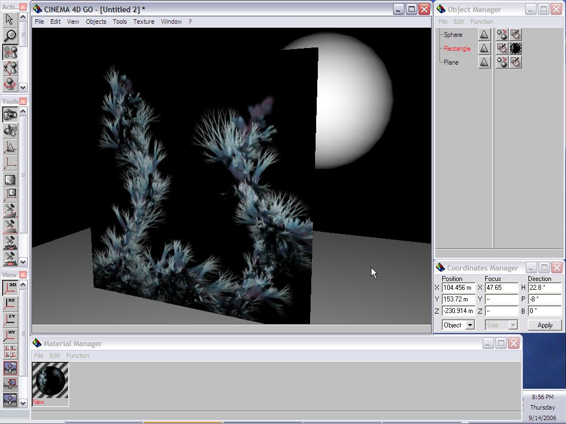Image resolution: width=566 pixels, height=424 pixels.
Task: Select the Plane object in Object Manager
Action: (451, 62)
